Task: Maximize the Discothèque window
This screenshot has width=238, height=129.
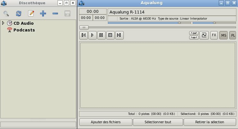Action: click(x=66, y=3)
